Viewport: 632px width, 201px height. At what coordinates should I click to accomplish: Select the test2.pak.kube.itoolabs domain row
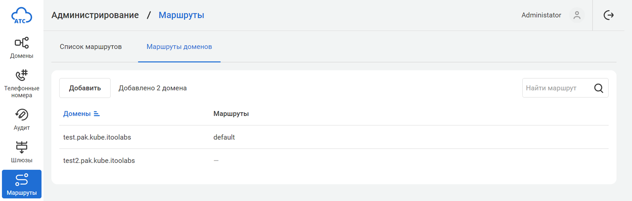[99, 160]
